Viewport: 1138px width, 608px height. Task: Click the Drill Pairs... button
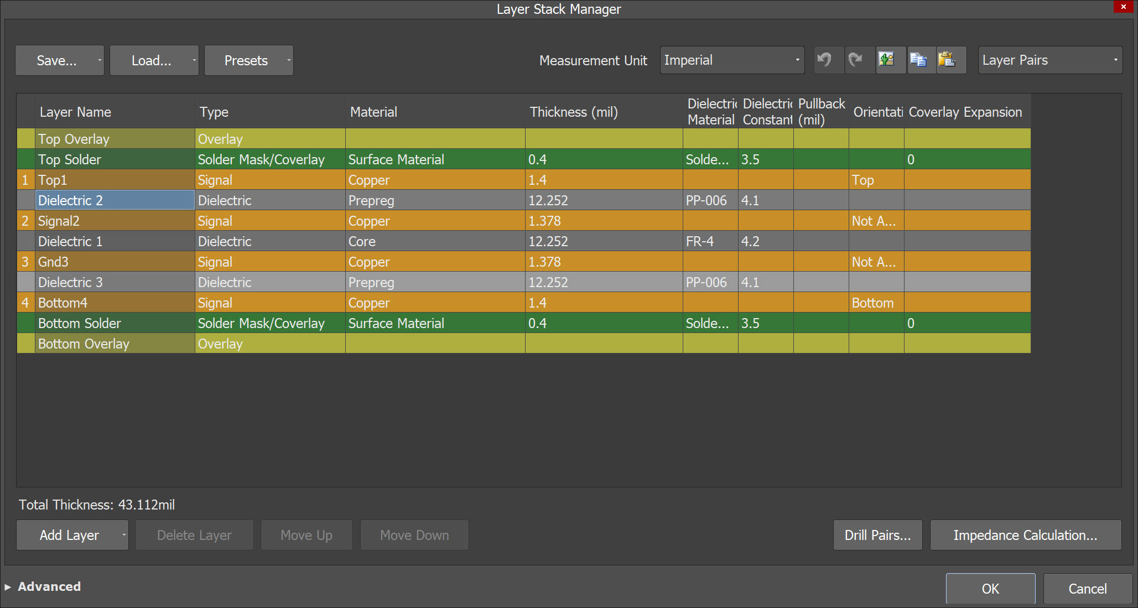877,535
